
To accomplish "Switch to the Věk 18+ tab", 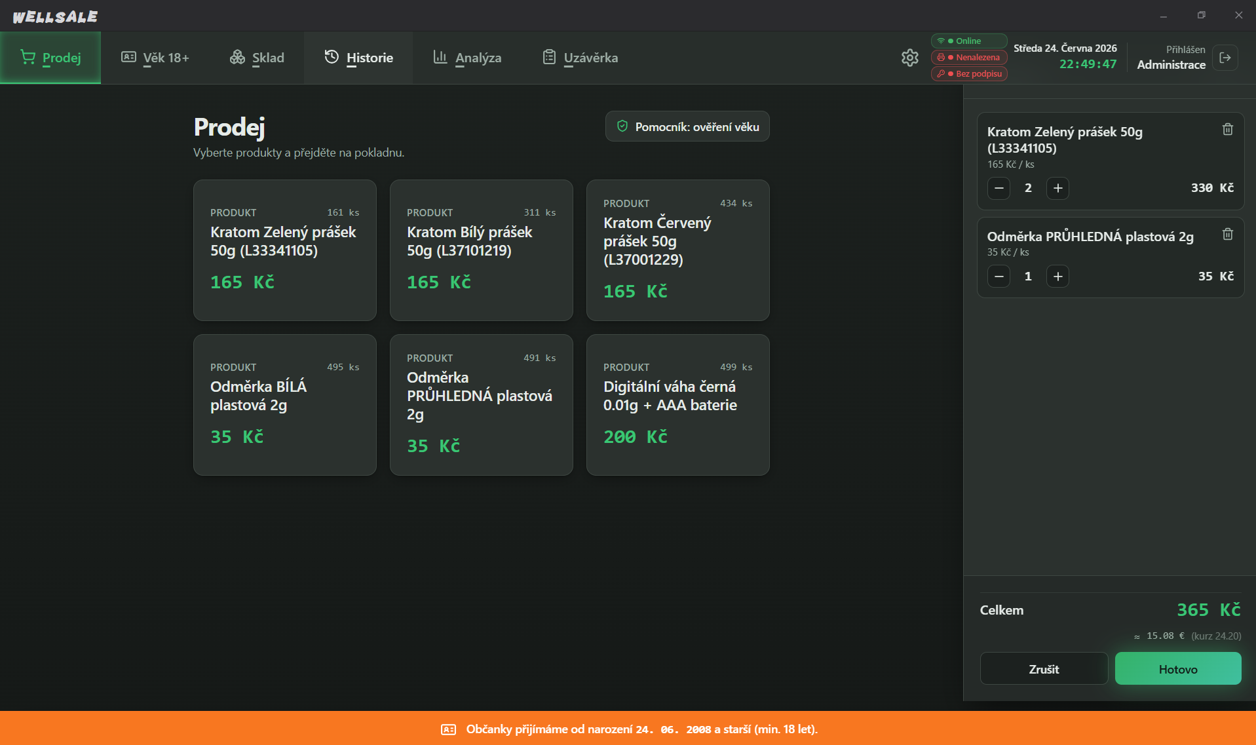I will (155, 58).
